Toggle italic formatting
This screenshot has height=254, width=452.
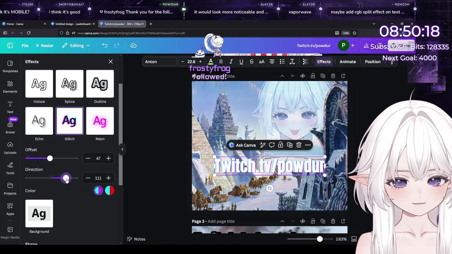point(231,62)
